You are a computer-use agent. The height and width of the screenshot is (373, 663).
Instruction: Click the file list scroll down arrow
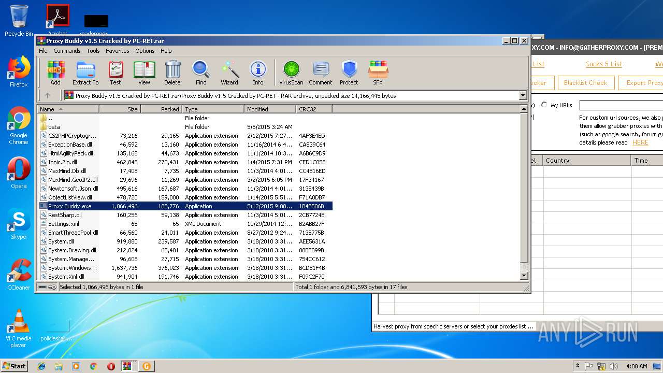coord(524,276)
